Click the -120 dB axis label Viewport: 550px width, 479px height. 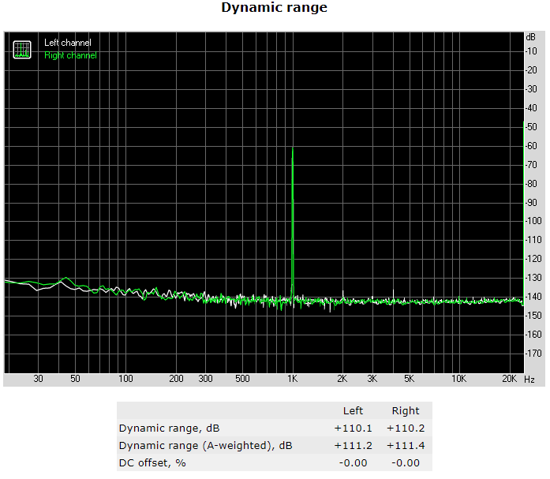pos(533,259)
